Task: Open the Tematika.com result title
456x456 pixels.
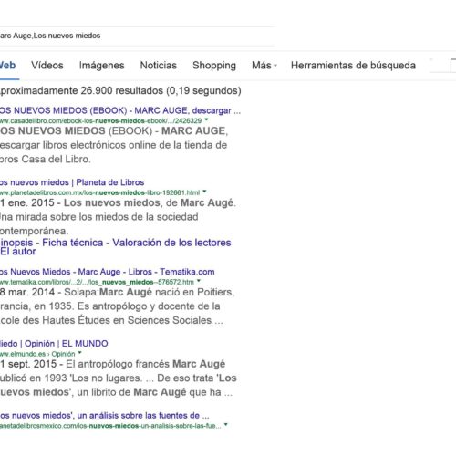Action: coord(108,272)
